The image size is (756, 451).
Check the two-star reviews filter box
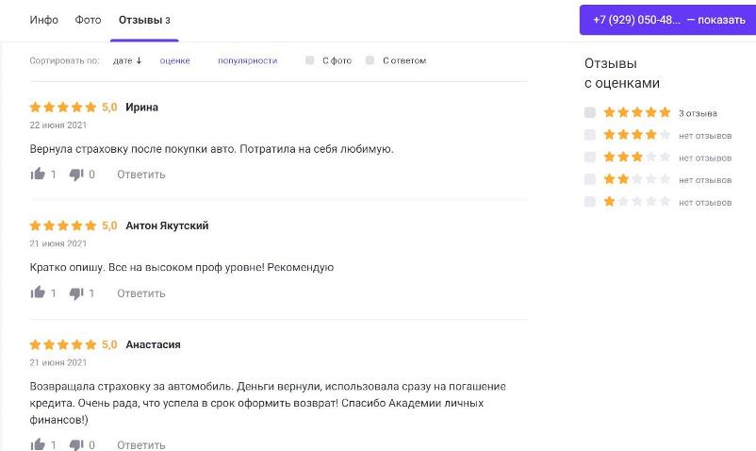pyautogui.click(x=590, y=179)
